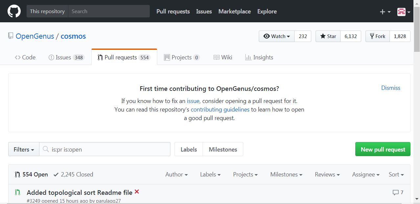
Task: Open the GitHub Octocat logo homepage
Action: click(14, 11)
